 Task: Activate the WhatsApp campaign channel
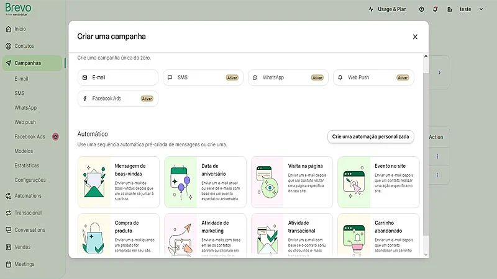coord(317,77)
